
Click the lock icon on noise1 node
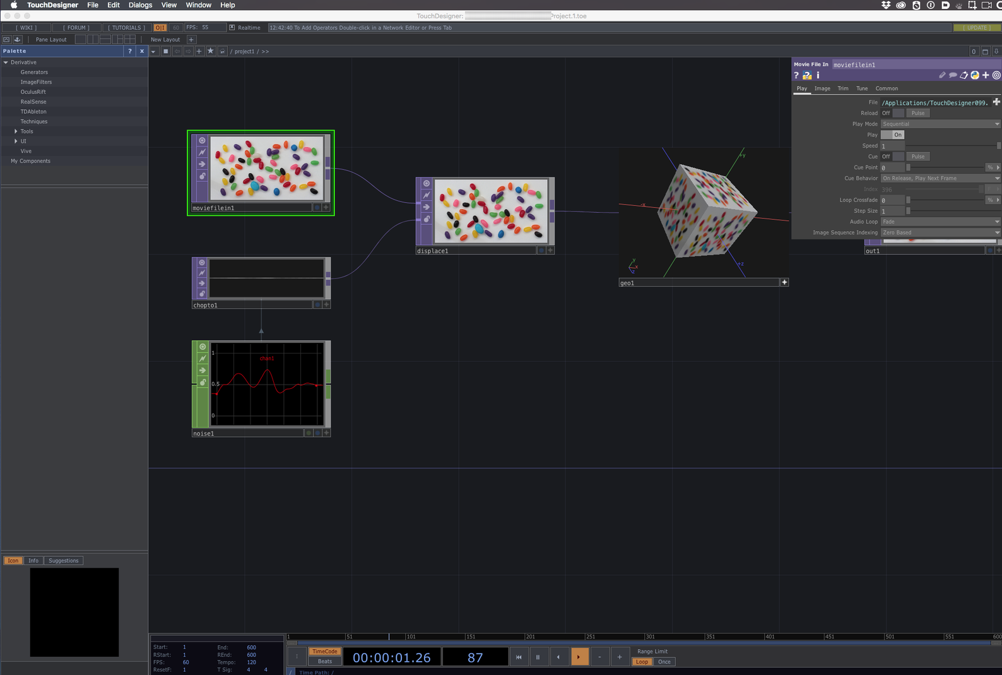[x=203, y=383]
